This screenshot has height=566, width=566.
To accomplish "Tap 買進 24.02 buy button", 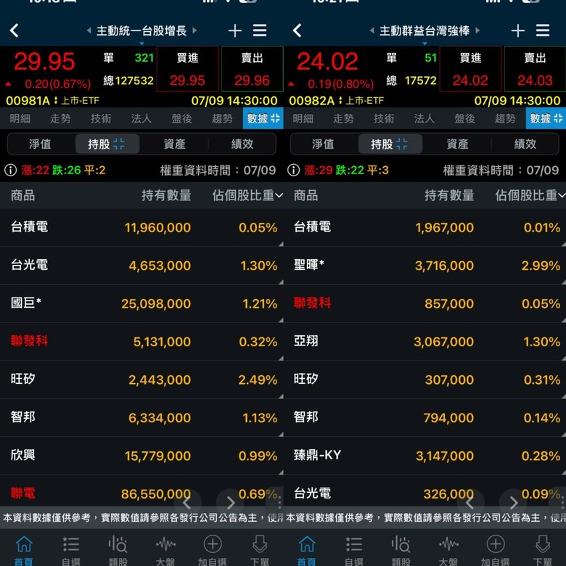I will pyautogui.click(x=470, y=69).
